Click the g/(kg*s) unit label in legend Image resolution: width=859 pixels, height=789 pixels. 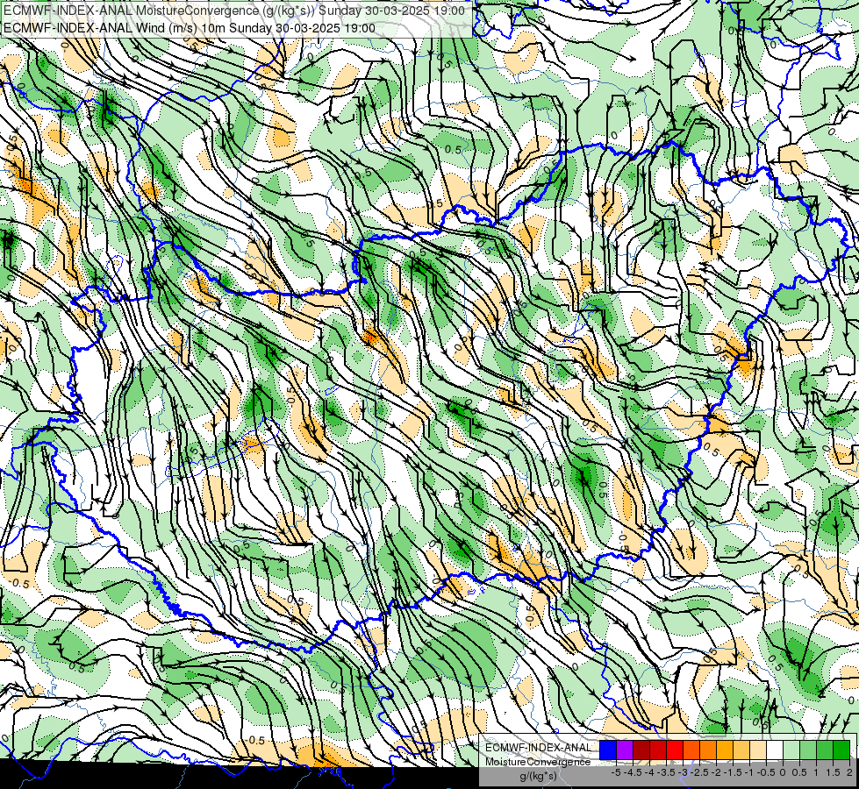(539, 777)
